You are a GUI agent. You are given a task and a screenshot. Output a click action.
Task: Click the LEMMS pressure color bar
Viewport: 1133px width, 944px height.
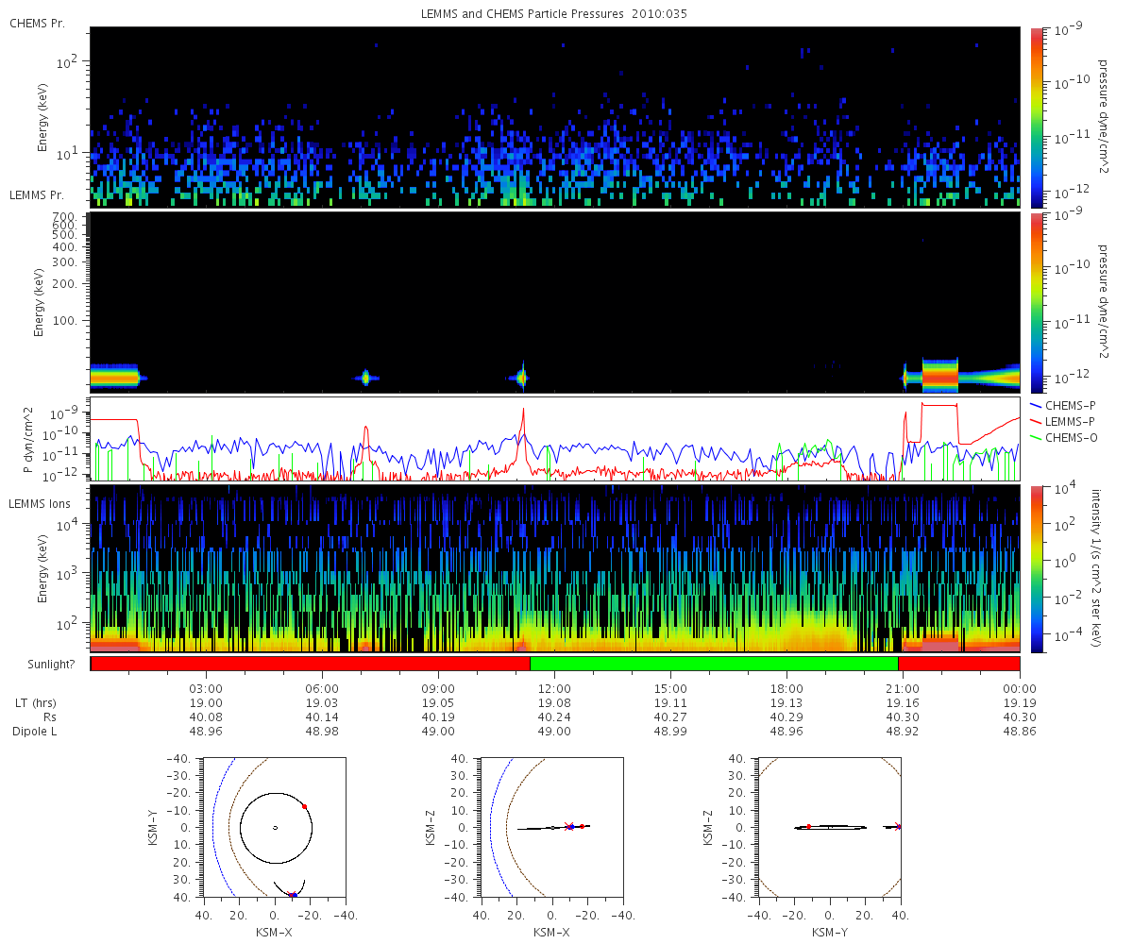1037,302
